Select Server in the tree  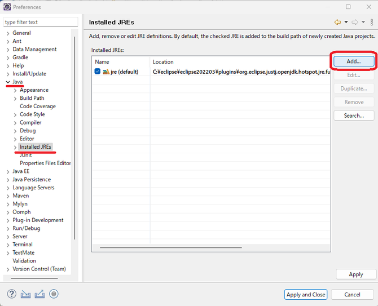pyautogui.click(x=20, y=236)
